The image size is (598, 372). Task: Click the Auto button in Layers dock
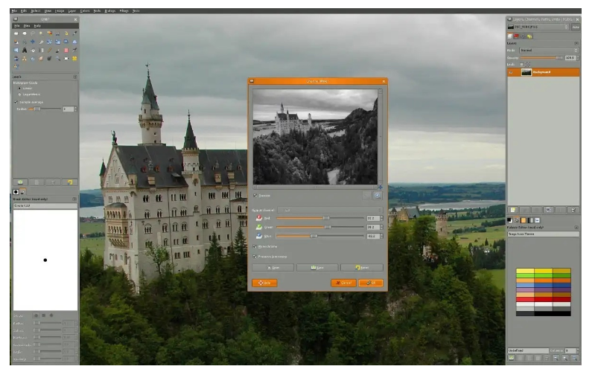click(x=576, y=27)
